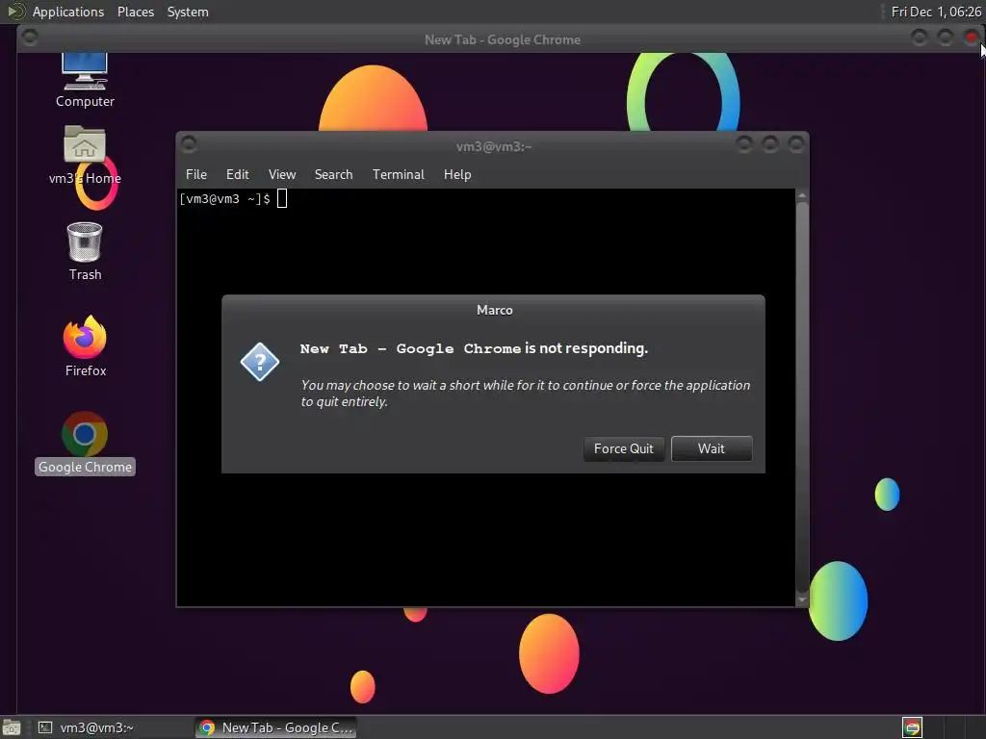Close the Google Chrome window
Screen dimensions: 986x739
971,38
